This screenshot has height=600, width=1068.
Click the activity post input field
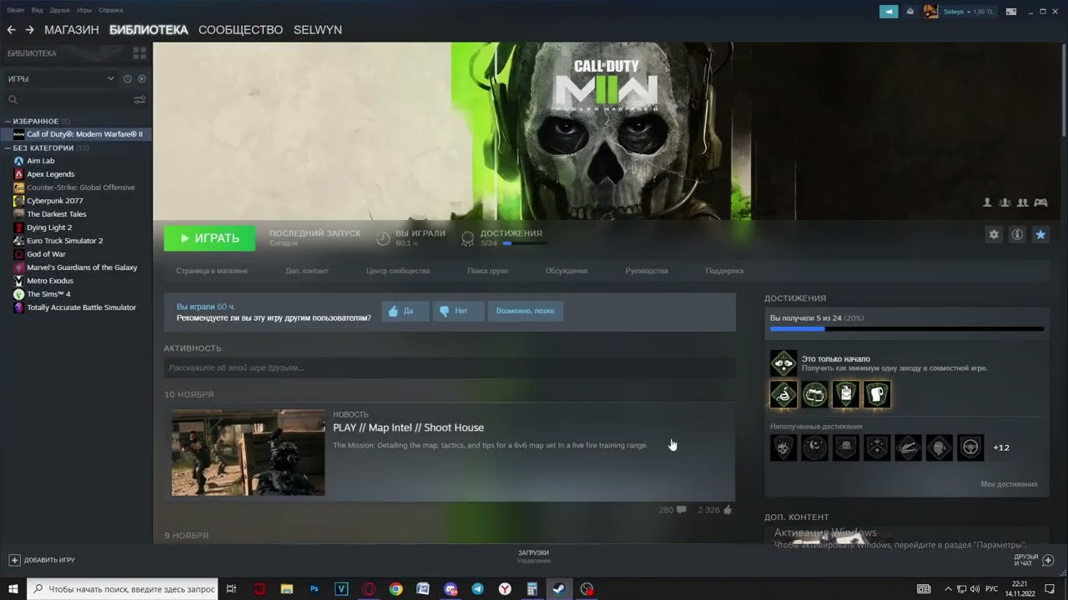(x=450, y=367)
